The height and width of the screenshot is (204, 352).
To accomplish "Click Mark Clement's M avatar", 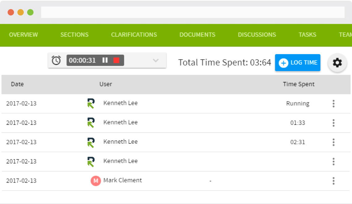I will click(x=96, y=181).
